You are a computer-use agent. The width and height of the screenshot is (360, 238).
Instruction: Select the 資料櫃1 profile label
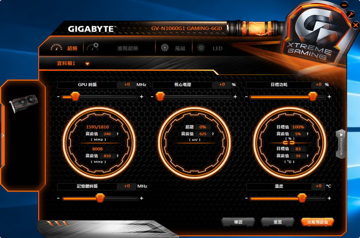point(66,63)
